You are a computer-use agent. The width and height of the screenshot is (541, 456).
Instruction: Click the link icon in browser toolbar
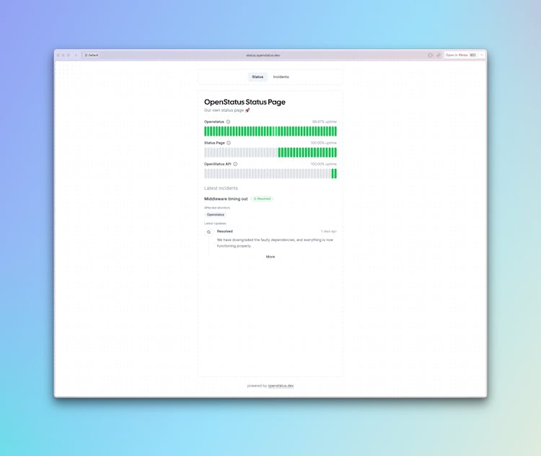tap(438, 55)
